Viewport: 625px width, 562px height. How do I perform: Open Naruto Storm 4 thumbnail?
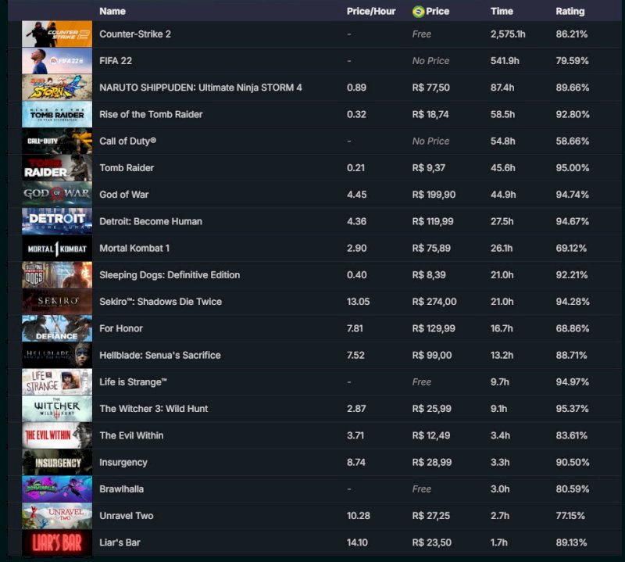(x=57, y=88)
